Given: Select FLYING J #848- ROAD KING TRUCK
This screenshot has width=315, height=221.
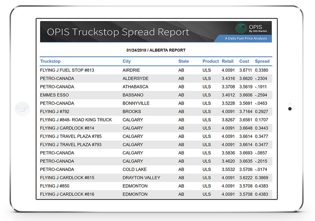Looking at the screenshot, I should [76, 120].
